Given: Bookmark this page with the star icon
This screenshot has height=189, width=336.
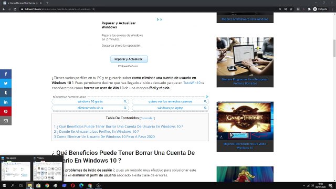Looking at the screenshot, I should point(291,9).
